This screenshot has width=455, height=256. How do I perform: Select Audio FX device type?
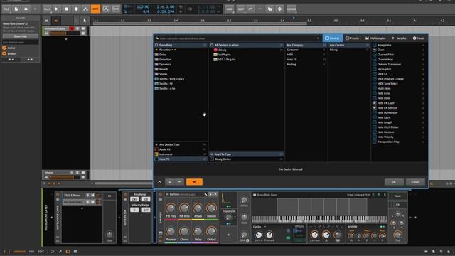(x=181, y=149)
